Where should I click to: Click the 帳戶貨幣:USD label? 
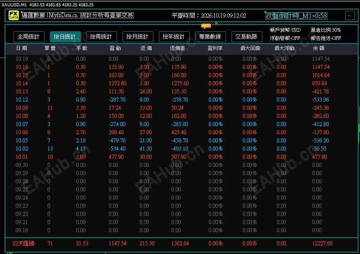pos(285,30)
